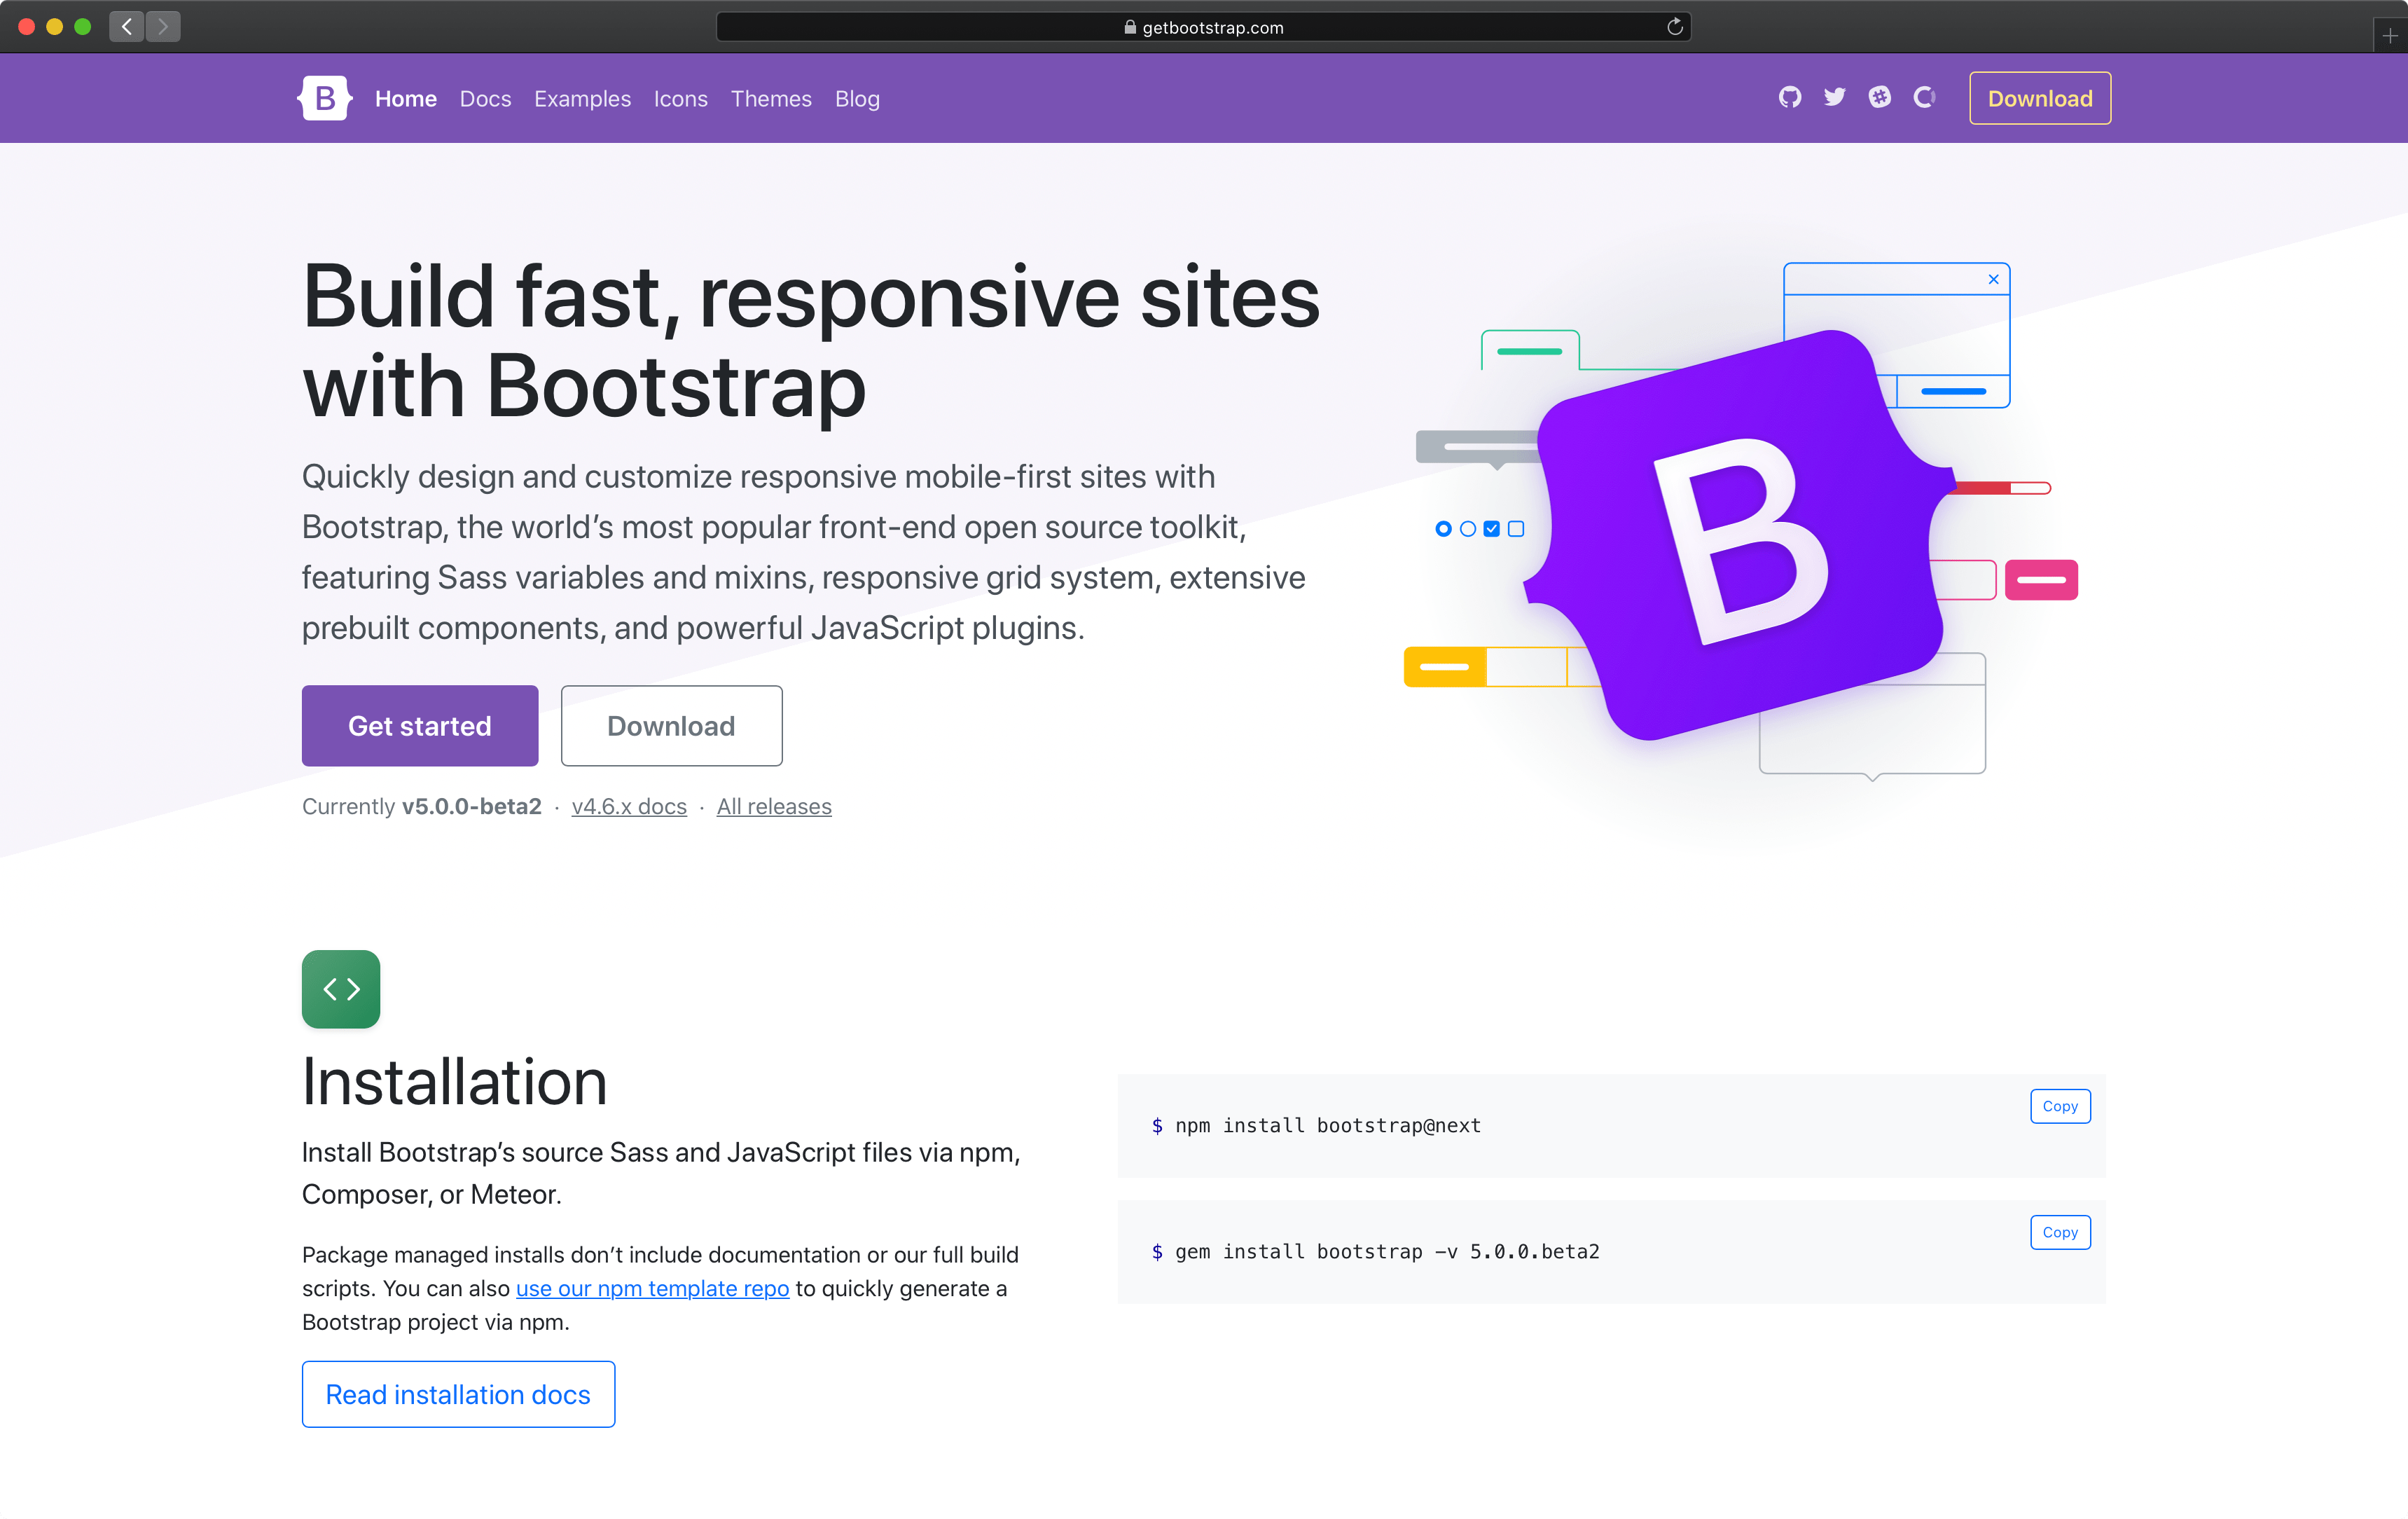Click the Get started button
Screen dimensions: 2408x1519
[x=420, y=724]
